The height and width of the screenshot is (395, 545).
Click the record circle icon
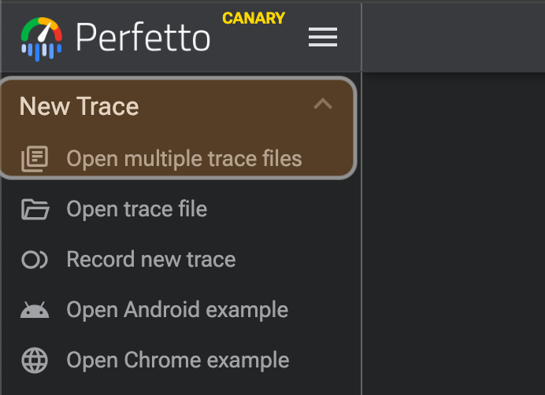click(x=35, y=260)
